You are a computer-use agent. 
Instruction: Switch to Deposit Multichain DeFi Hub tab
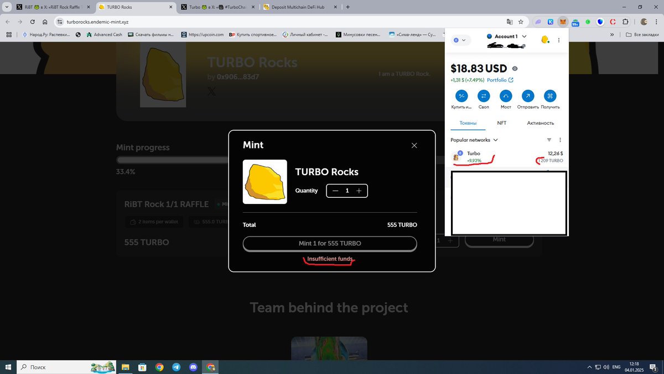point(301,7)
